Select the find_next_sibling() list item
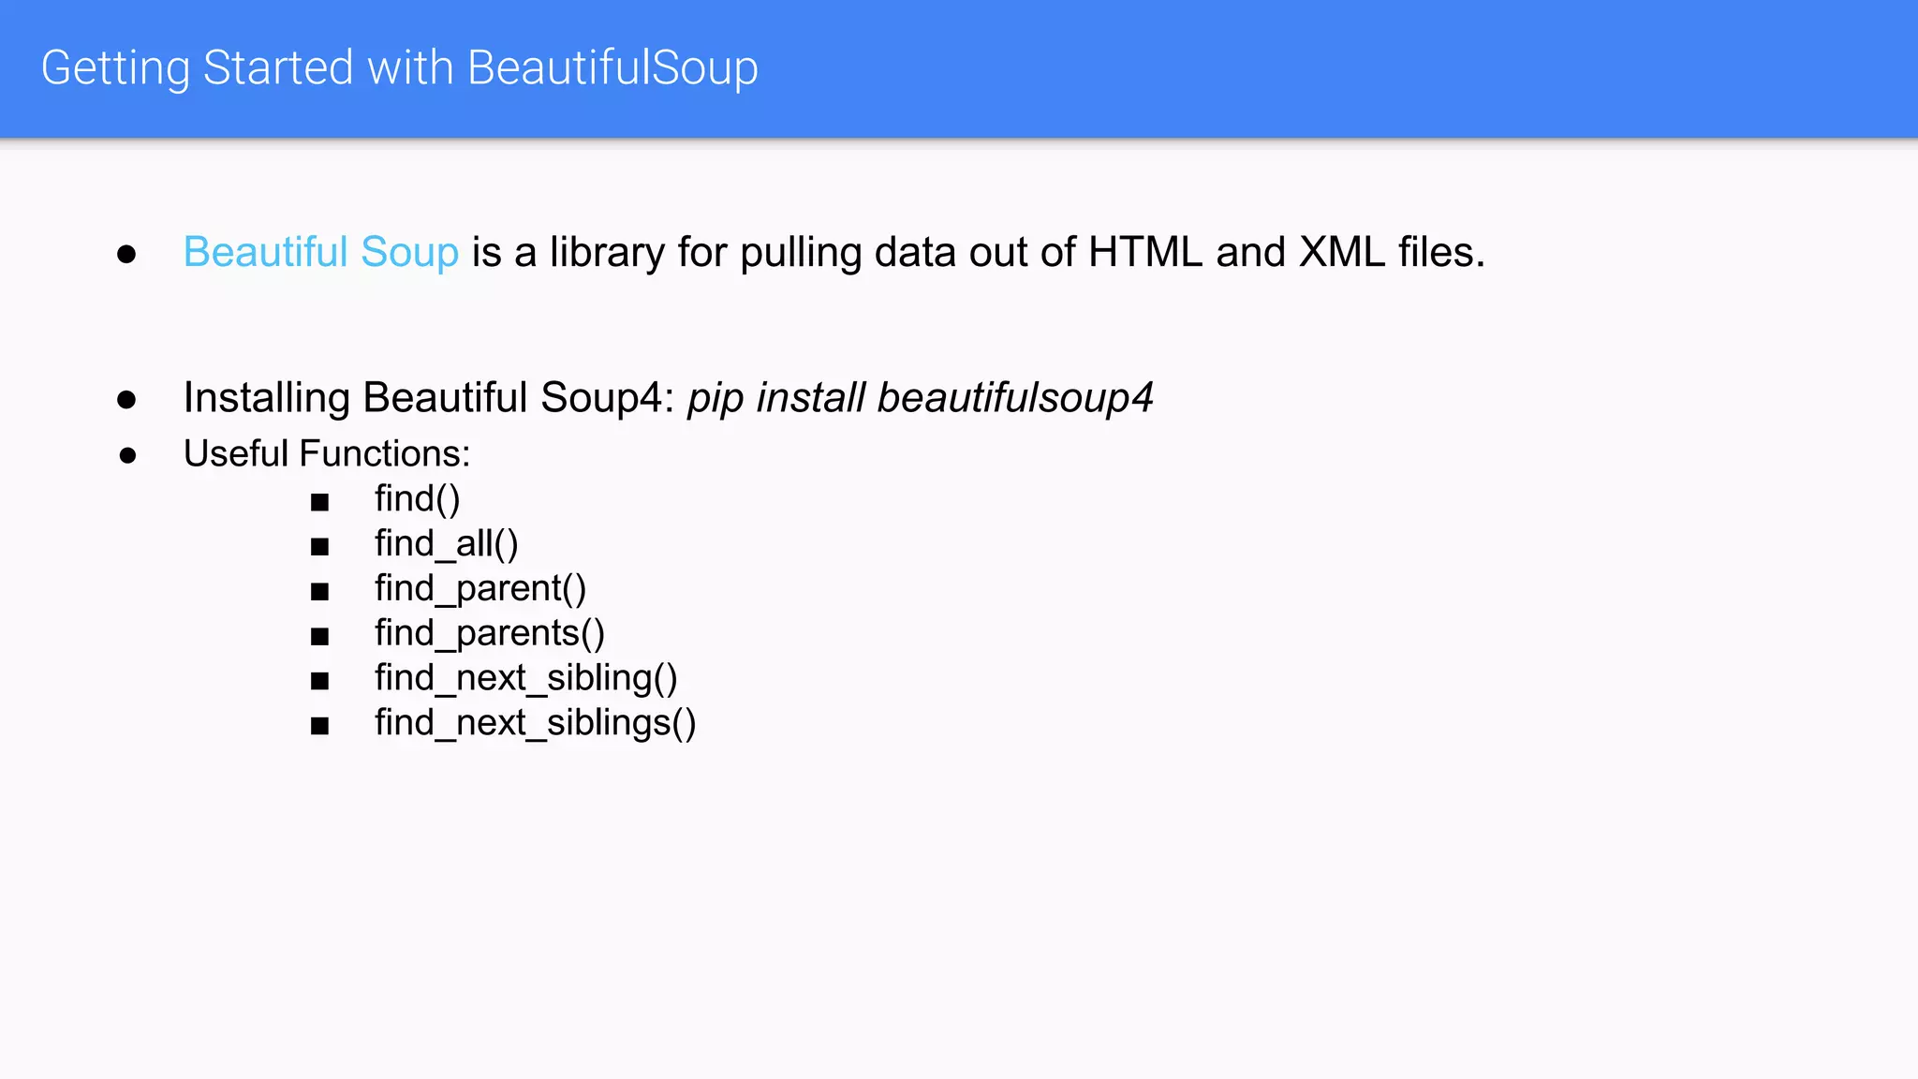This screenshot has height=1079, width=1918. (526, 678)
